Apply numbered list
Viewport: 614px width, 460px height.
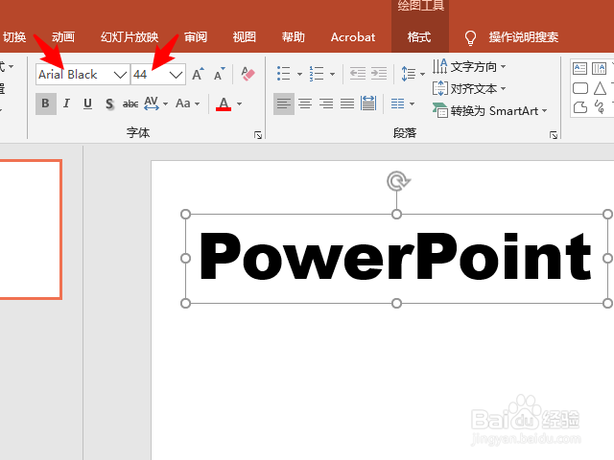tap(317, 74)
